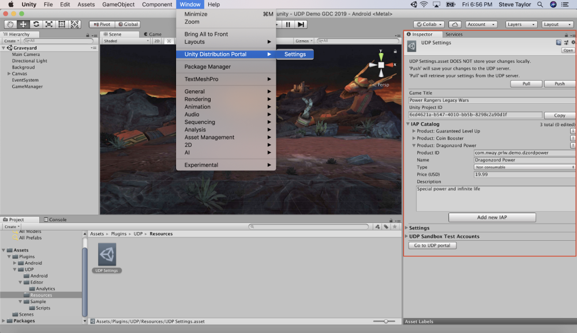Adjust the project icon size slider

384,321
